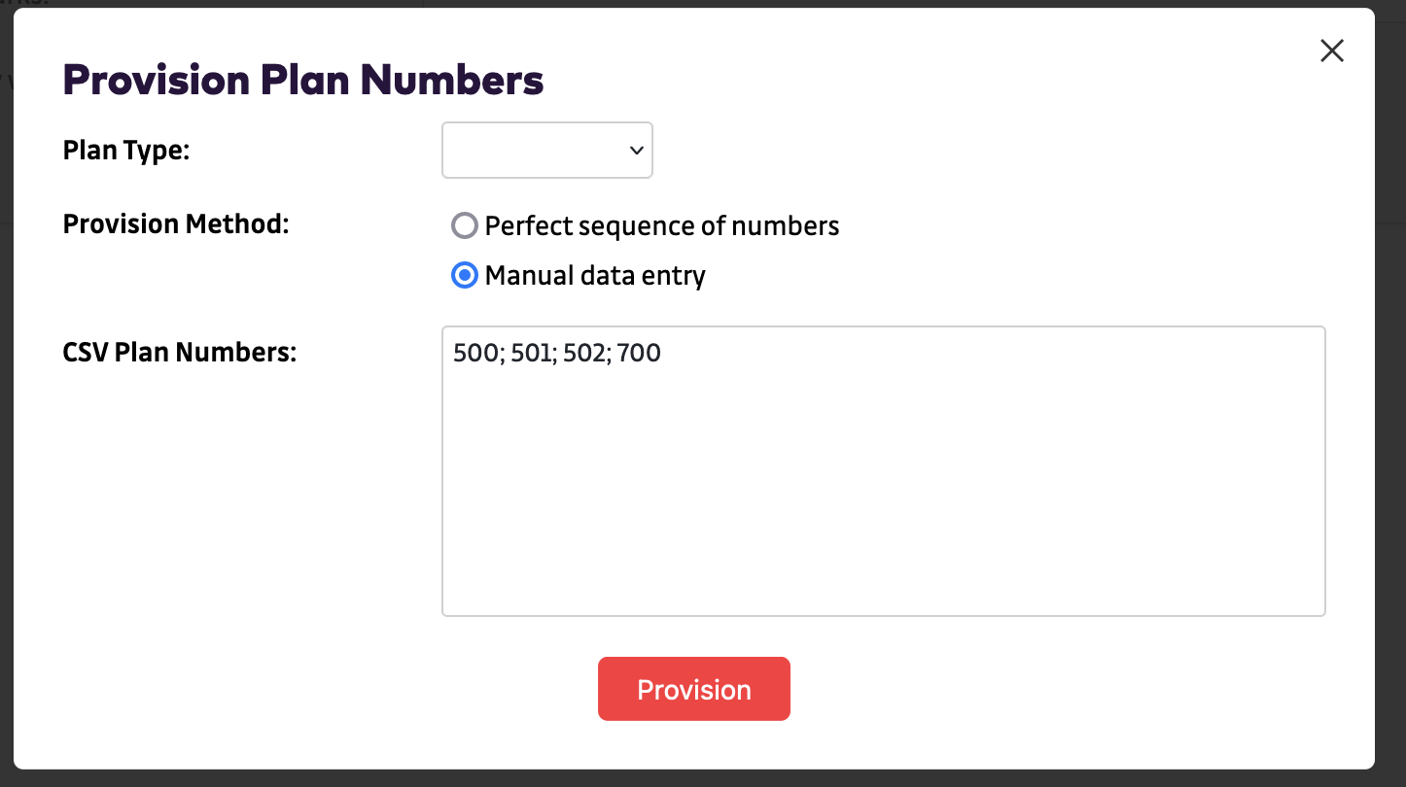This screenshot has height=787, width=1406.
Task: Expand the Plan Type selection list
Action: pyautogui.click(x=546, y=150)
